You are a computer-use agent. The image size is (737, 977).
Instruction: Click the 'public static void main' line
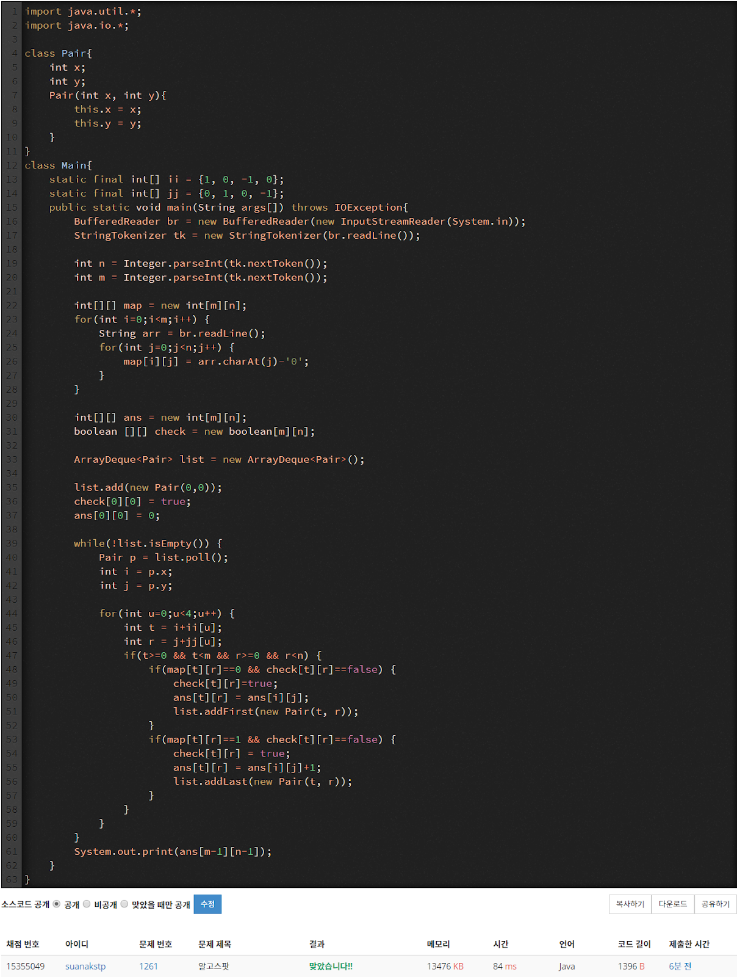(229, 208)
